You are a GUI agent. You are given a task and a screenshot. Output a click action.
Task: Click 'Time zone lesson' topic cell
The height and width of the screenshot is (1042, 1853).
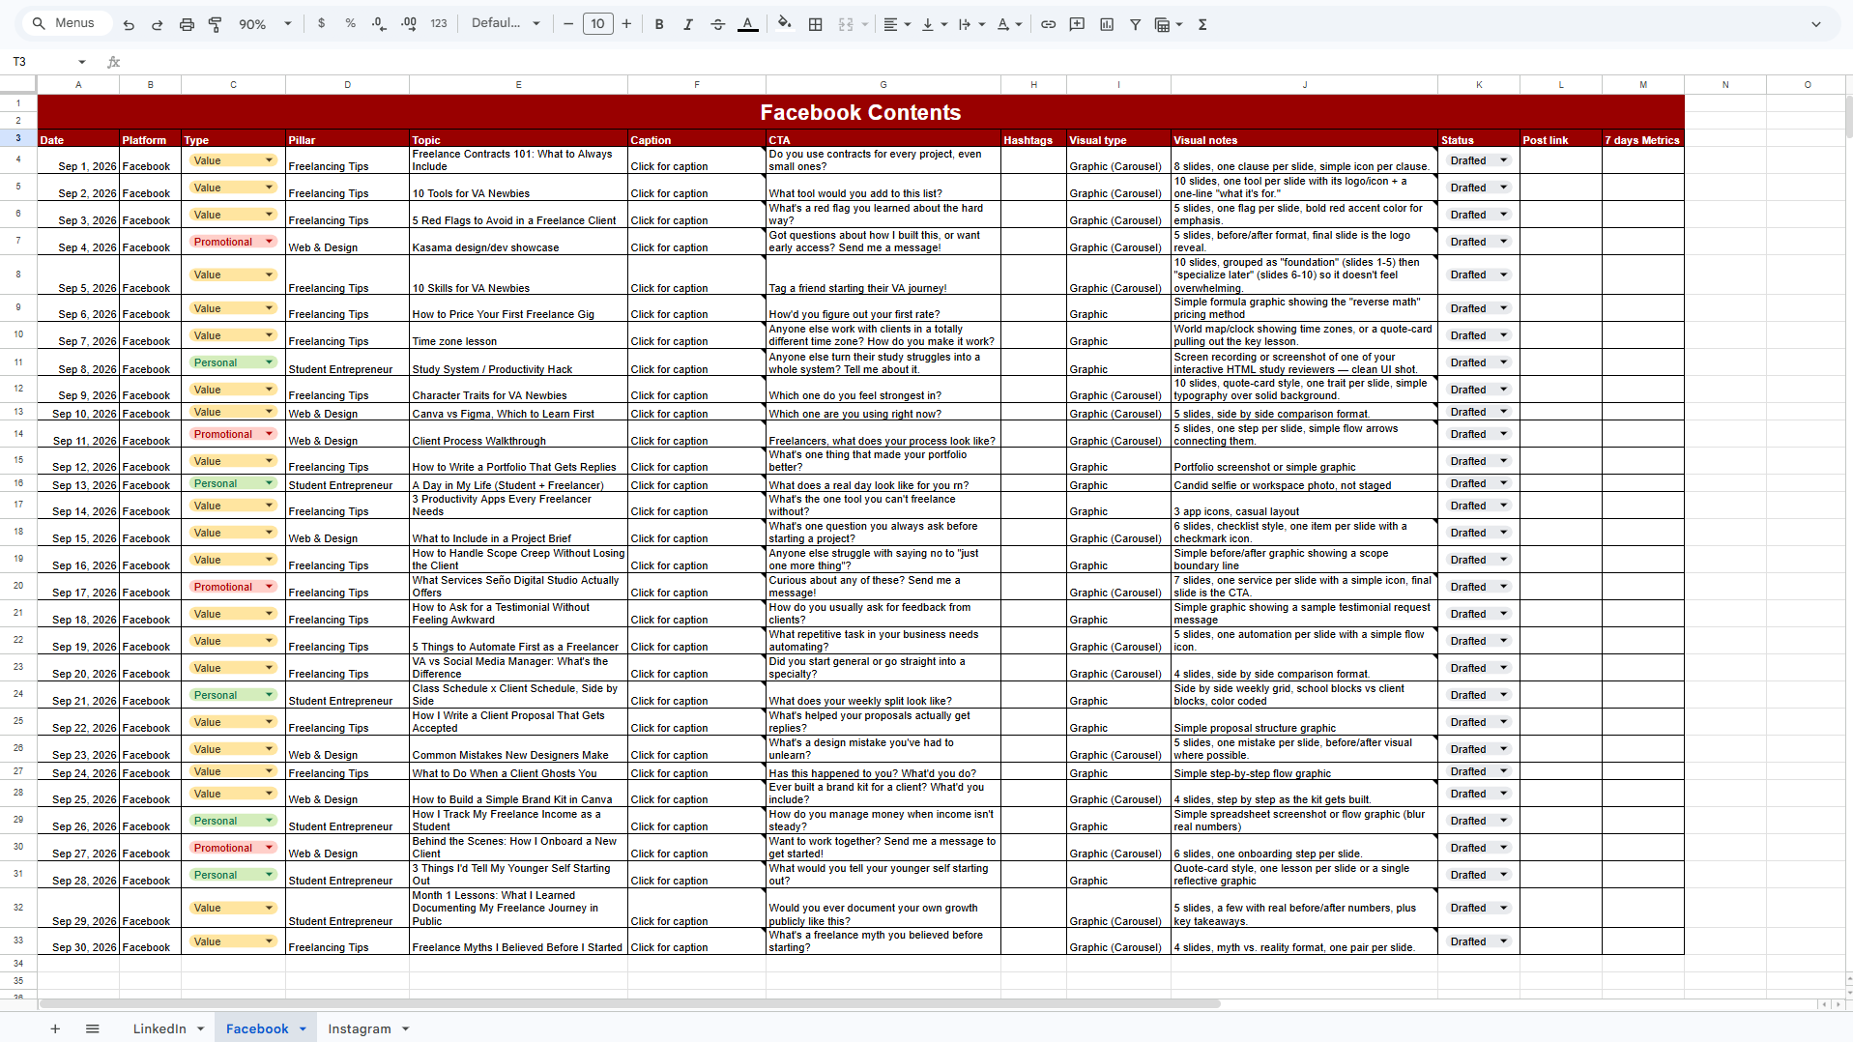point(518,335)
